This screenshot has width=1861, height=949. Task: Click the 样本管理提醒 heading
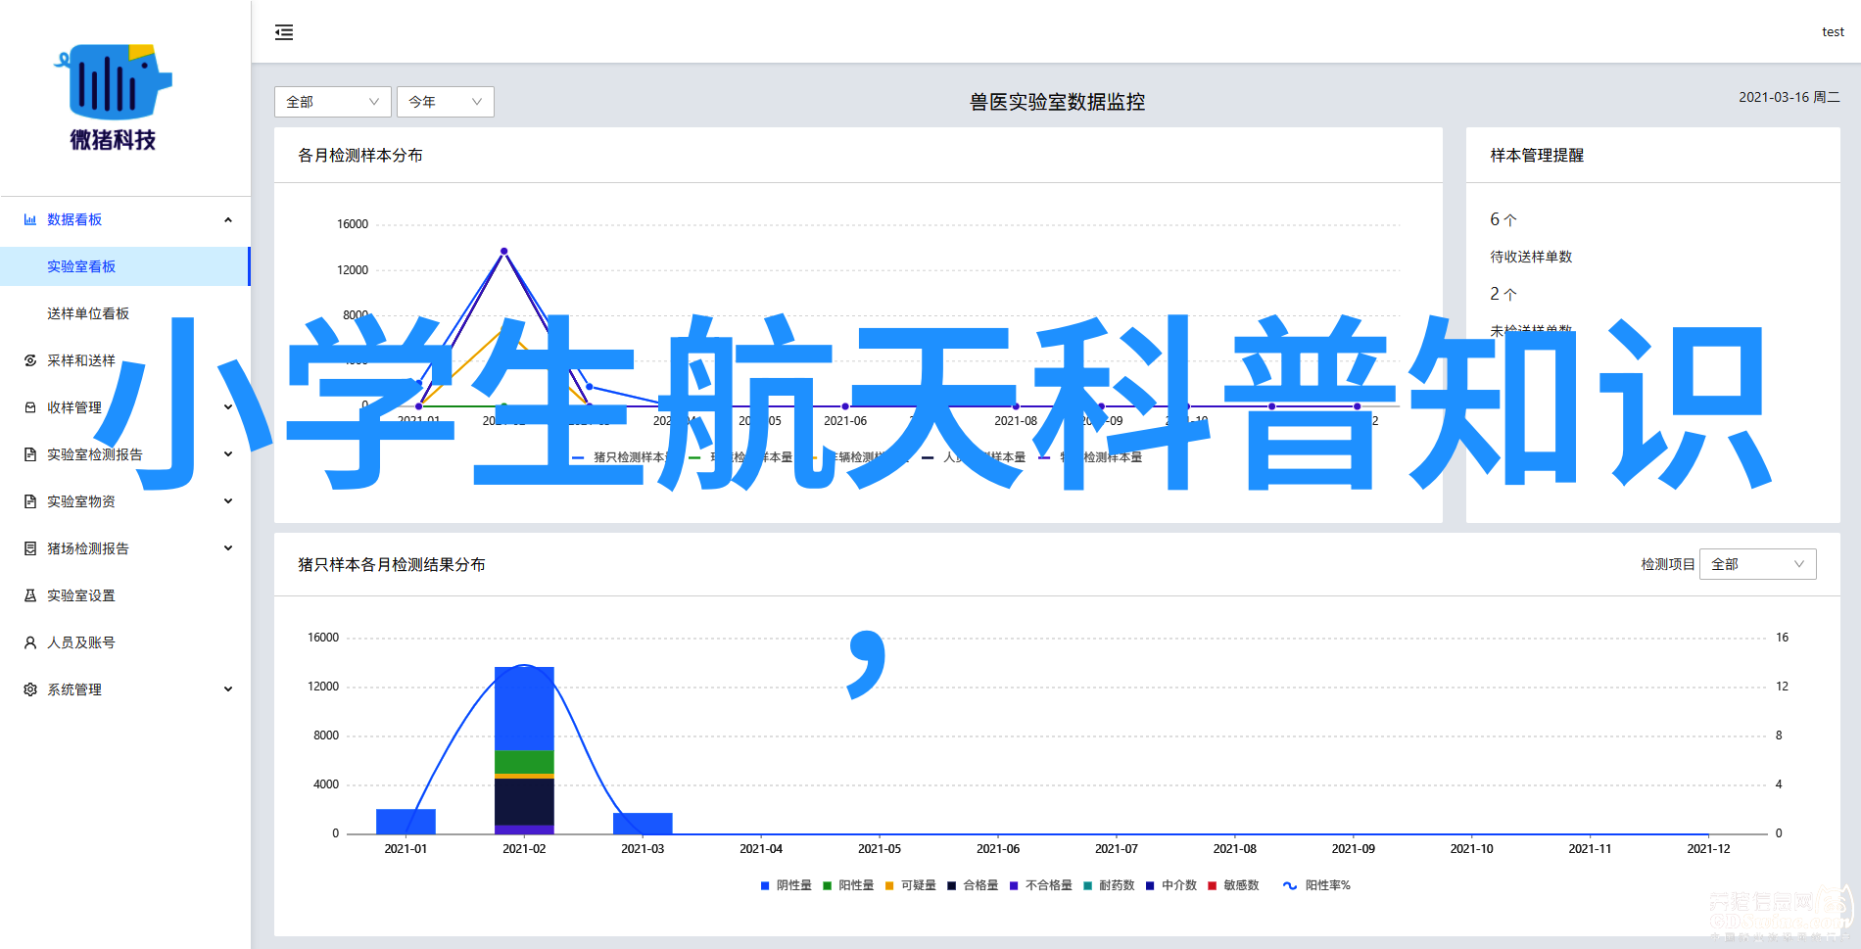[x=1537, y=155]
